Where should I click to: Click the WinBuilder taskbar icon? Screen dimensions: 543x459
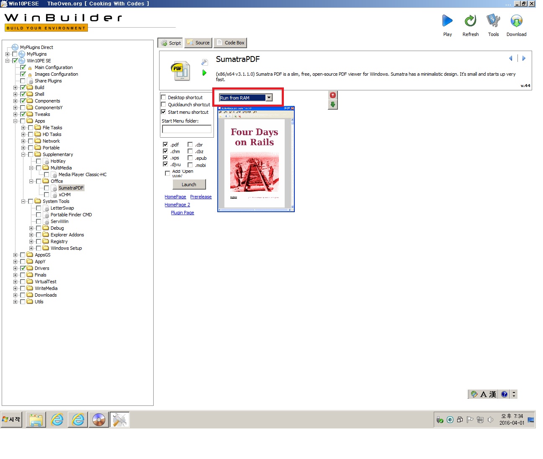point(120,420)
